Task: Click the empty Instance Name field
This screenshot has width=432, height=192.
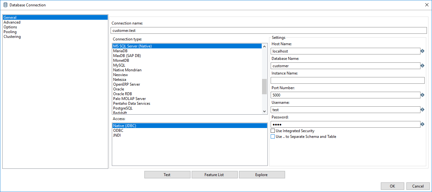Action: 348,80
